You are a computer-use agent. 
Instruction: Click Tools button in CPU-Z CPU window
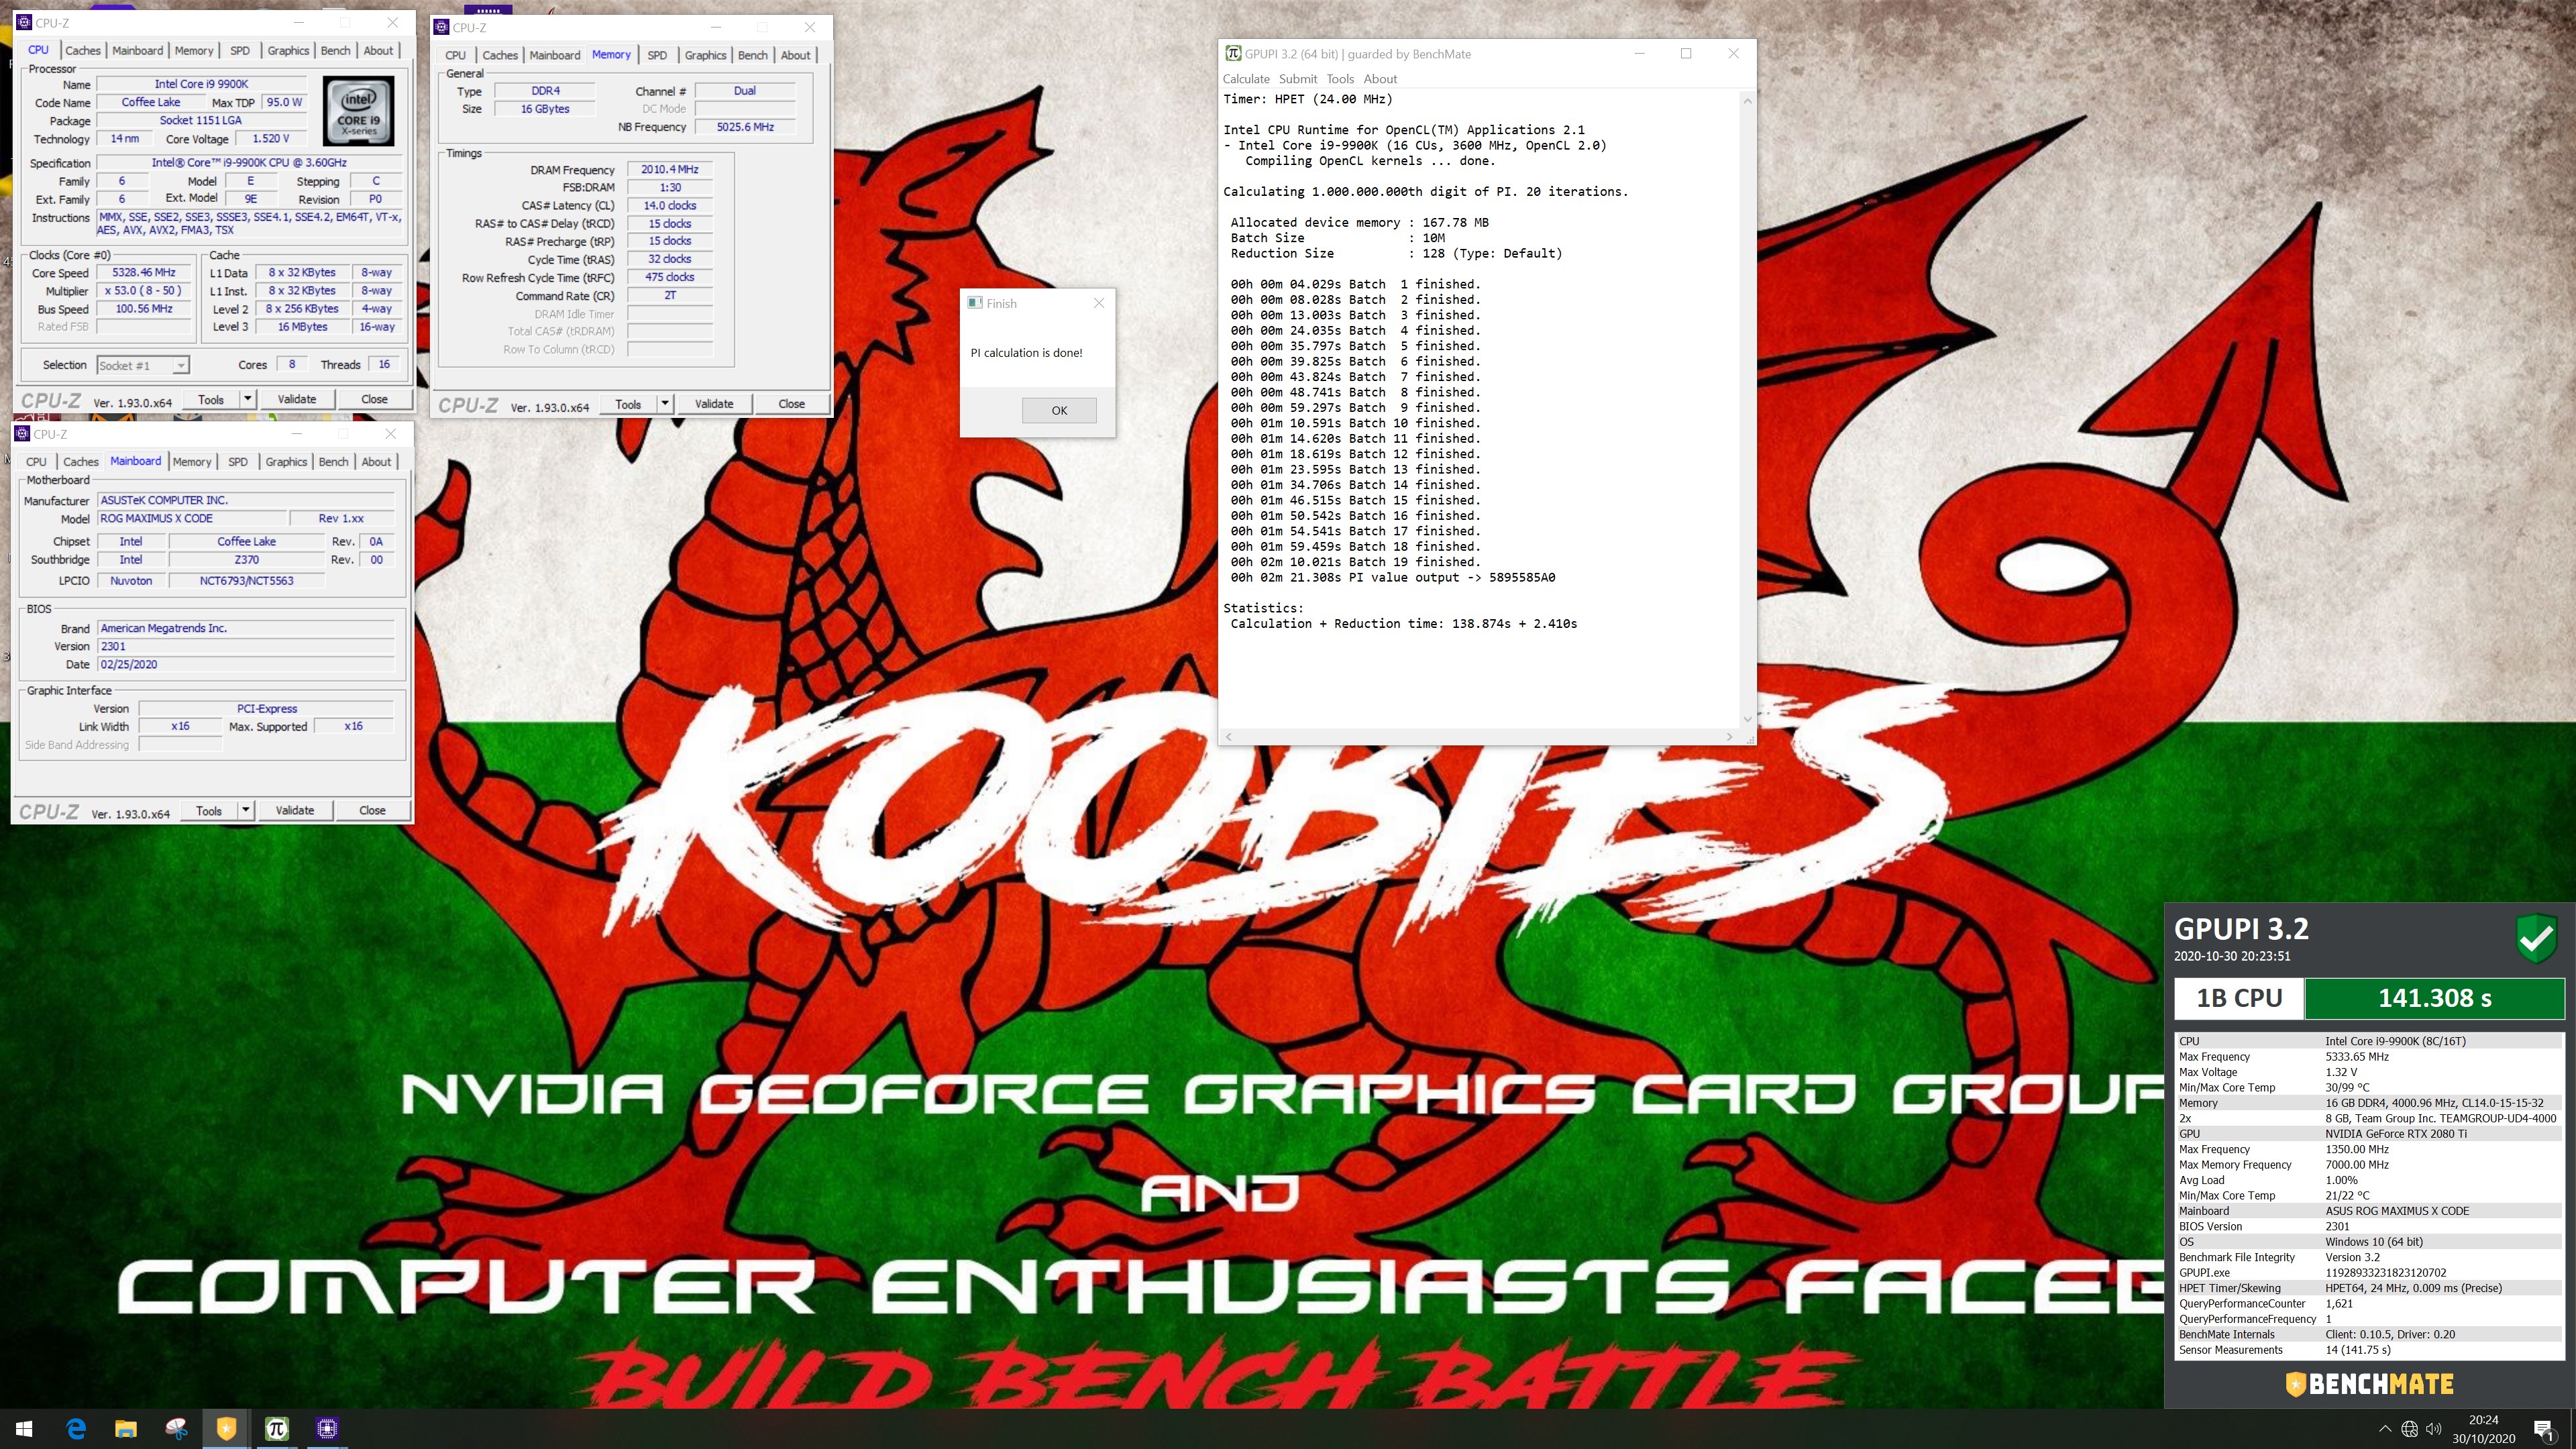pyautogui.click(x=211, y=399)
